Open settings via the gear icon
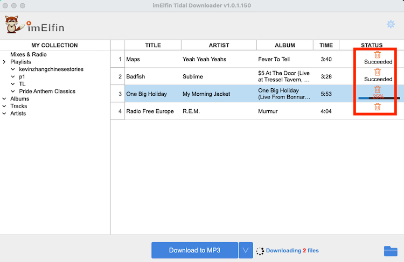The width and height of the screenshot is (404, 262). [391, 24]
